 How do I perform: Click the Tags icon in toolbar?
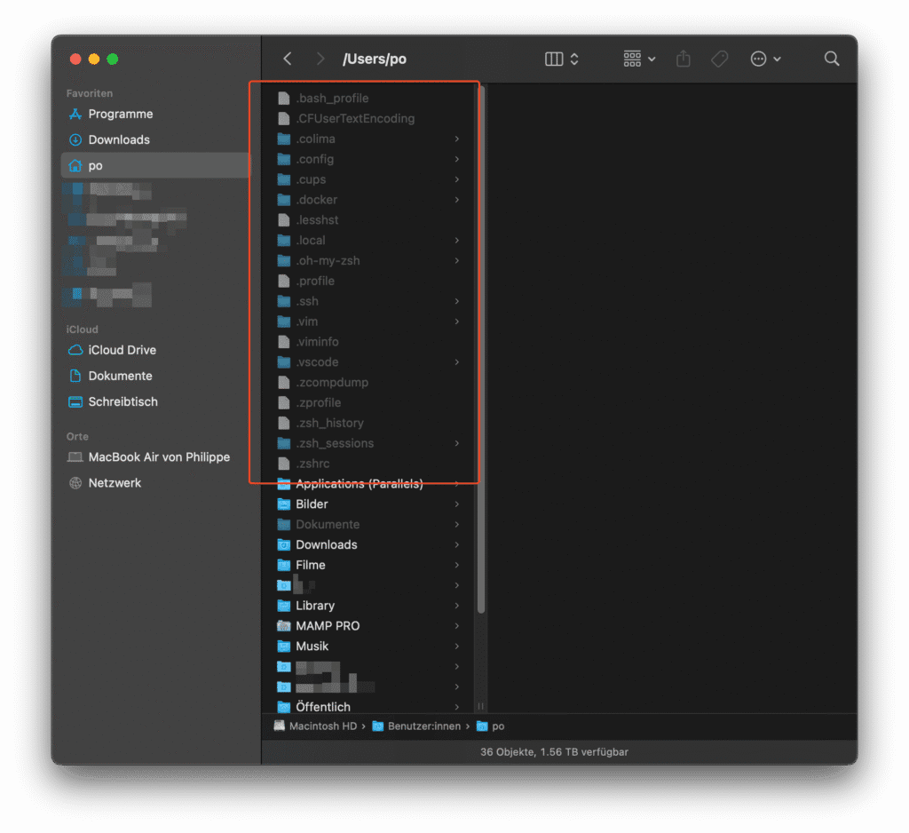tap(719, 59)
